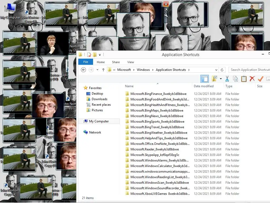Switch to the Home ribbon tab

[100, 62]
